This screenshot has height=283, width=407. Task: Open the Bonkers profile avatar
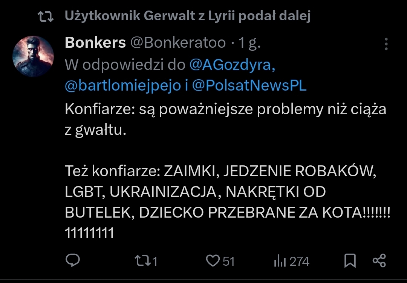click(x=33, y=56)
